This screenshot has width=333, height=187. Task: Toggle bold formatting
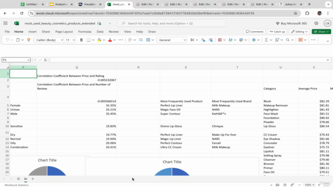pyautogui.click(x=81, y=40)
